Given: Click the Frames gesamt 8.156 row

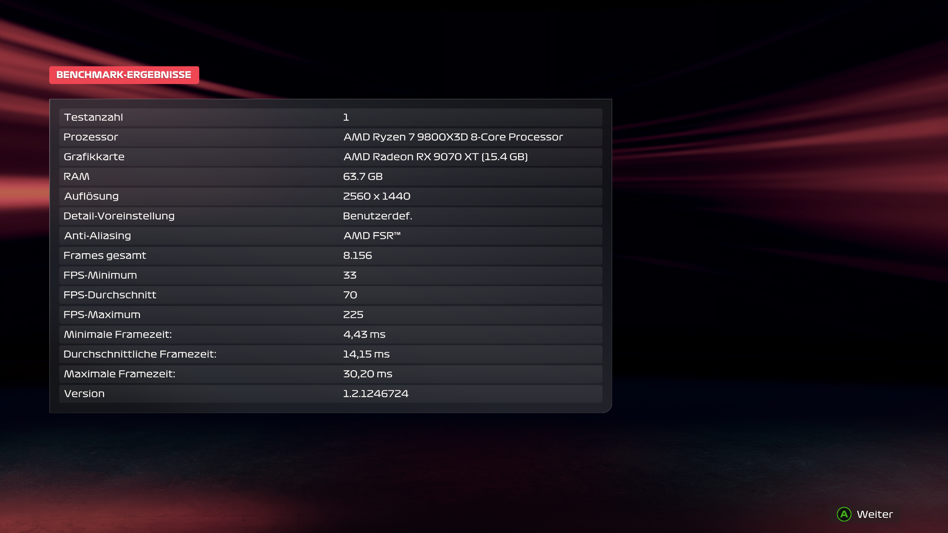Looking at the screenshot, I should pyautogui.click(x=330, y=255).
